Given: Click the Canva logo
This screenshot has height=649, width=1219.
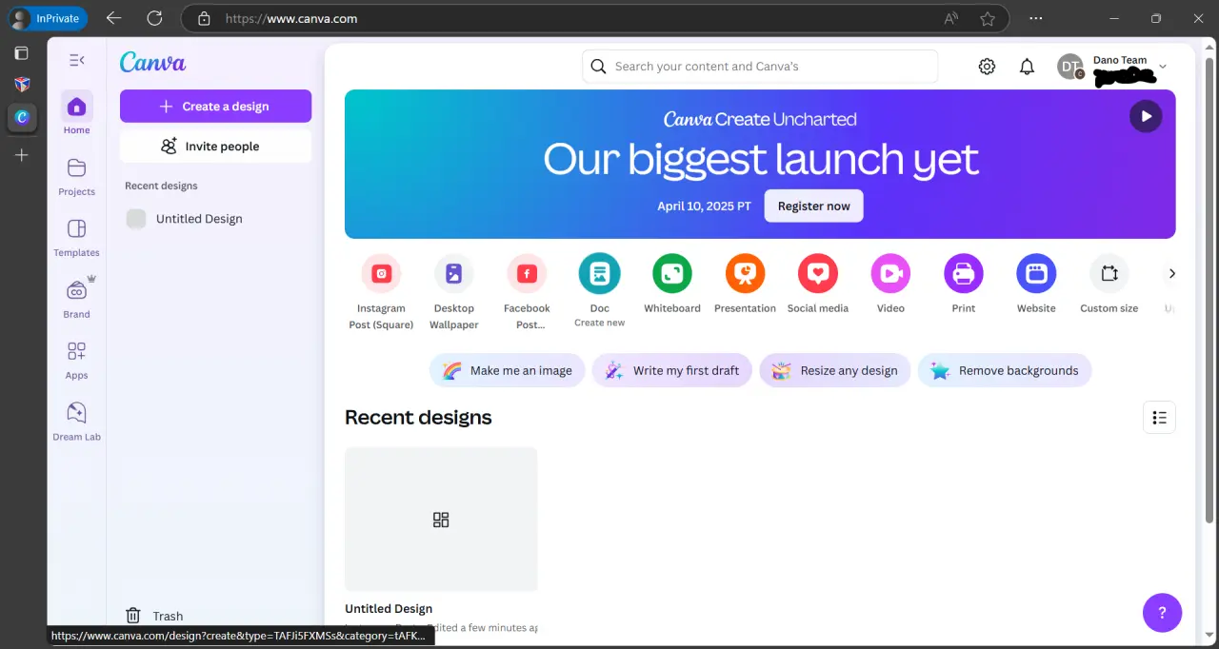Looking at the screenshot, I should tap(152, 62).
